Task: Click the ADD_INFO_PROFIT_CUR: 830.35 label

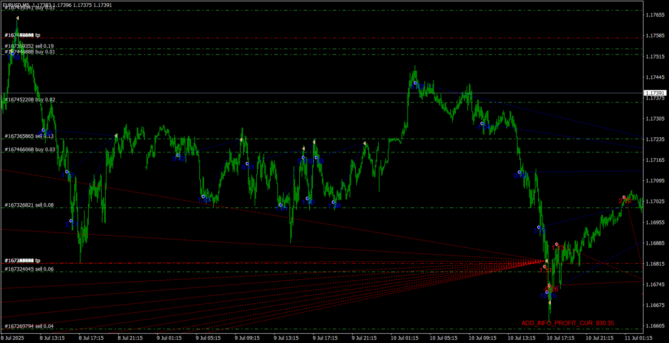Action: (x=567, y=323)
